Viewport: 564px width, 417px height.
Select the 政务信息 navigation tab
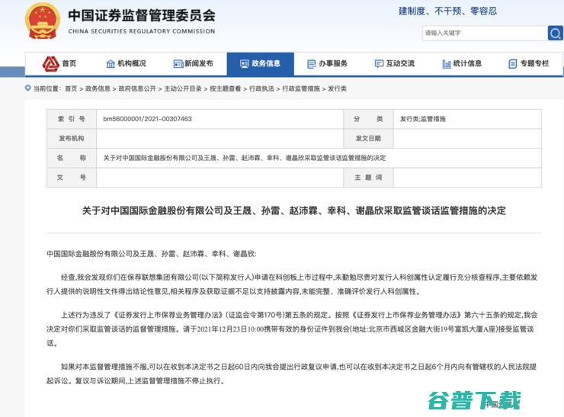coord(261,64)
